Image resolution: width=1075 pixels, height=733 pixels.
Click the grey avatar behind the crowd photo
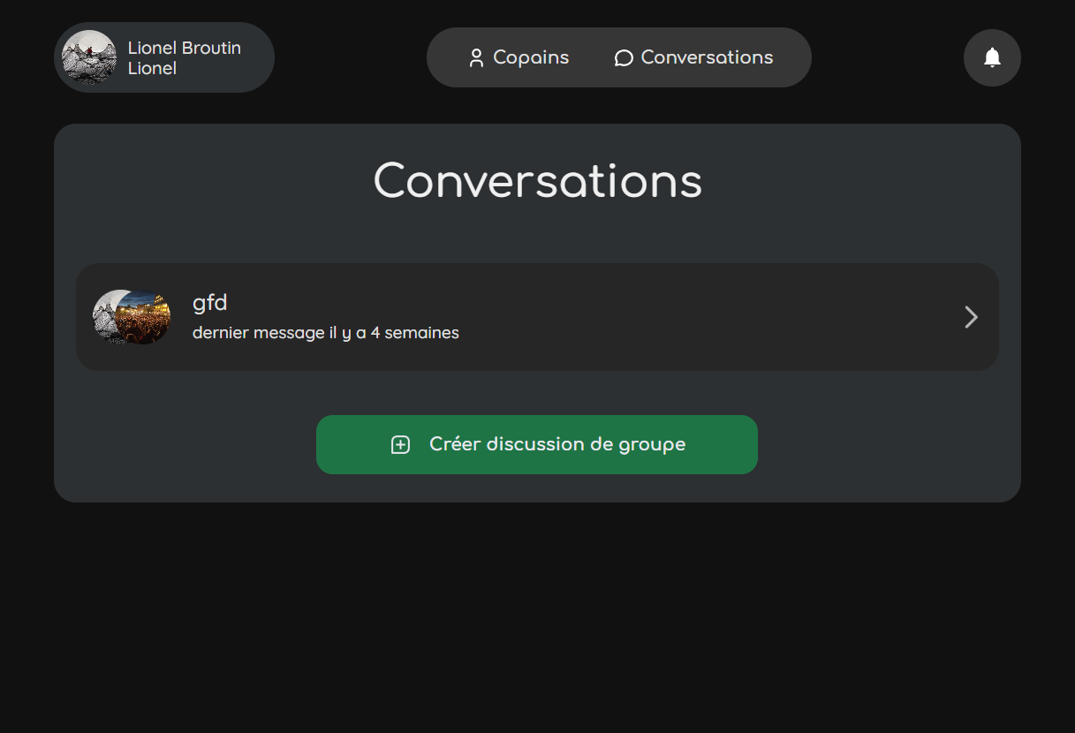pos(103,314)
